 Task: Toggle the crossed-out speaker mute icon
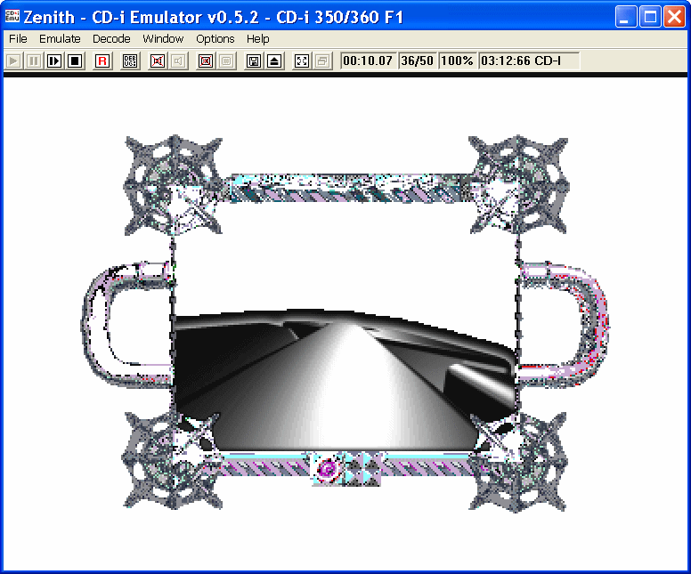[158, 61]
